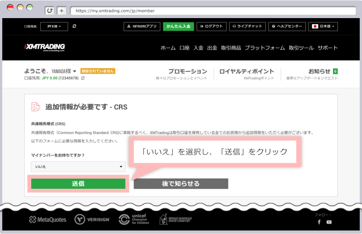This screenshot has height=234, width=362.
Task: Open the JPY 0.00 balance dropdown
Action: point(54,26)
